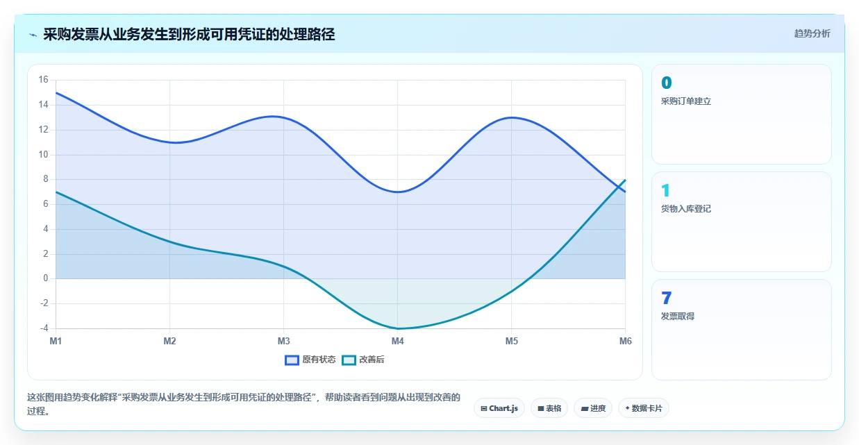Click the 原有状态 line start point at M1

coord(56,92)
